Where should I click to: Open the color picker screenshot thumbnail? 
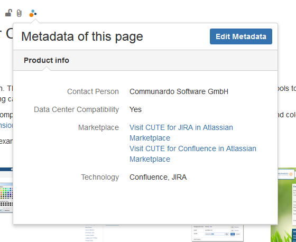(x=6, y=190)
